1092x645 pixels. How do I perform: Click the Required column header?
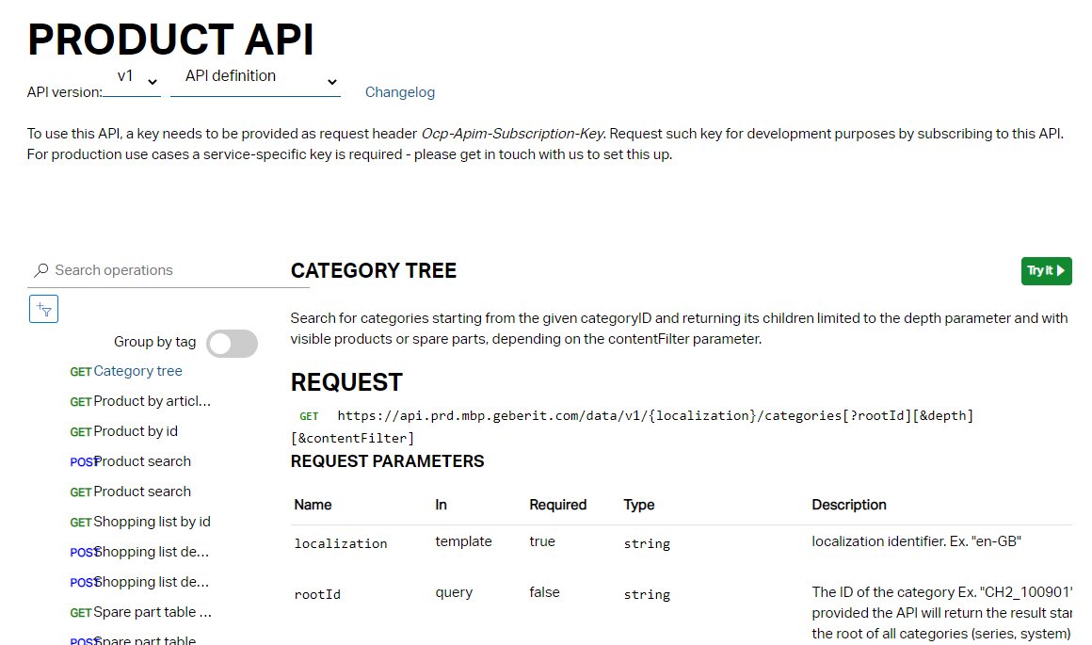558,505
